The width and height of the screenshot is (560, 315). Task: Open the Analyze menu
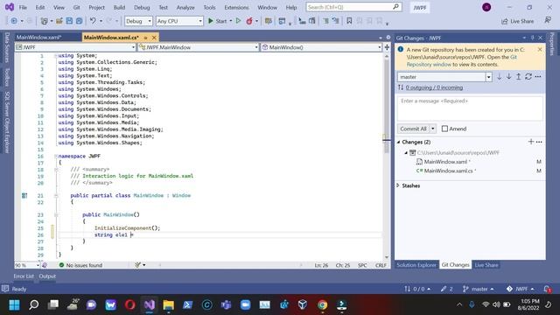pyautogui.click(x=185, y=7)
